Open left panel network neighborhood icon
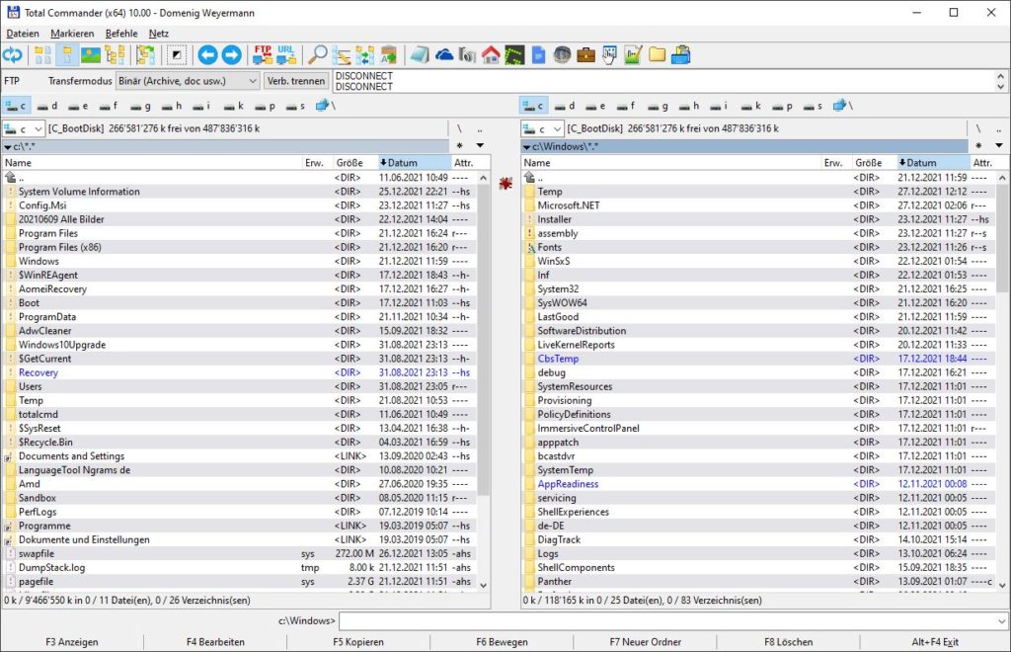1011x652 pixels. [x=326, y=105]
